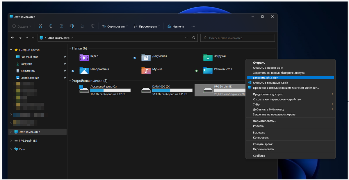349x180 pixels.
Task: Go forward with the right arrow
Action: pyautogui.click(x=20, y=38)
